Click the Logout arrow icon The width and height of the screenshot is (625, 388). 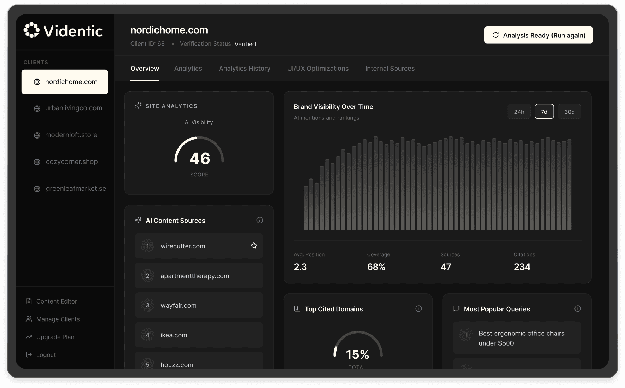coord(29,354)
